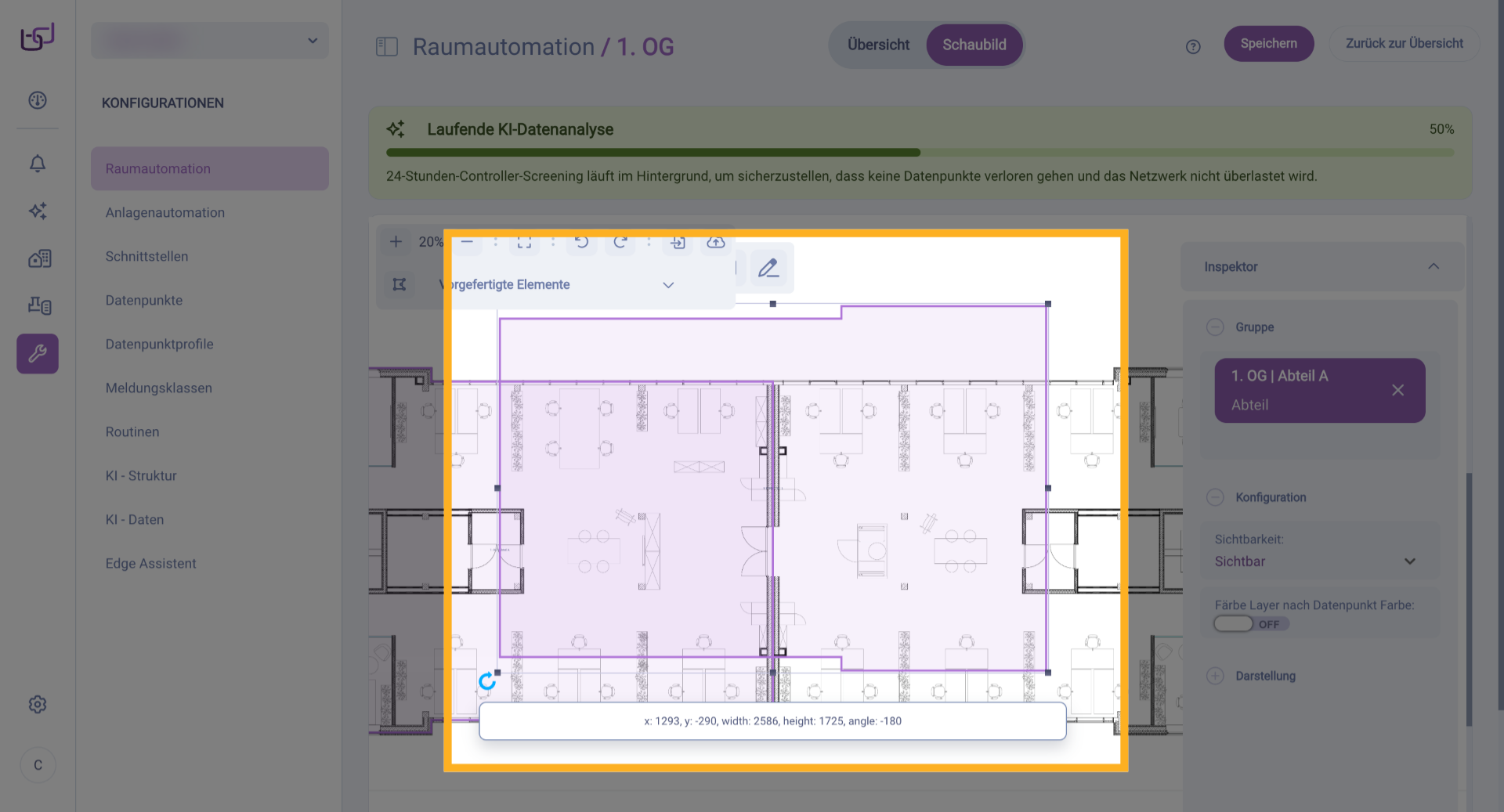Click the rotate handle on floor plan
This screenshot has width=1504, height=812.
(487, 681)
